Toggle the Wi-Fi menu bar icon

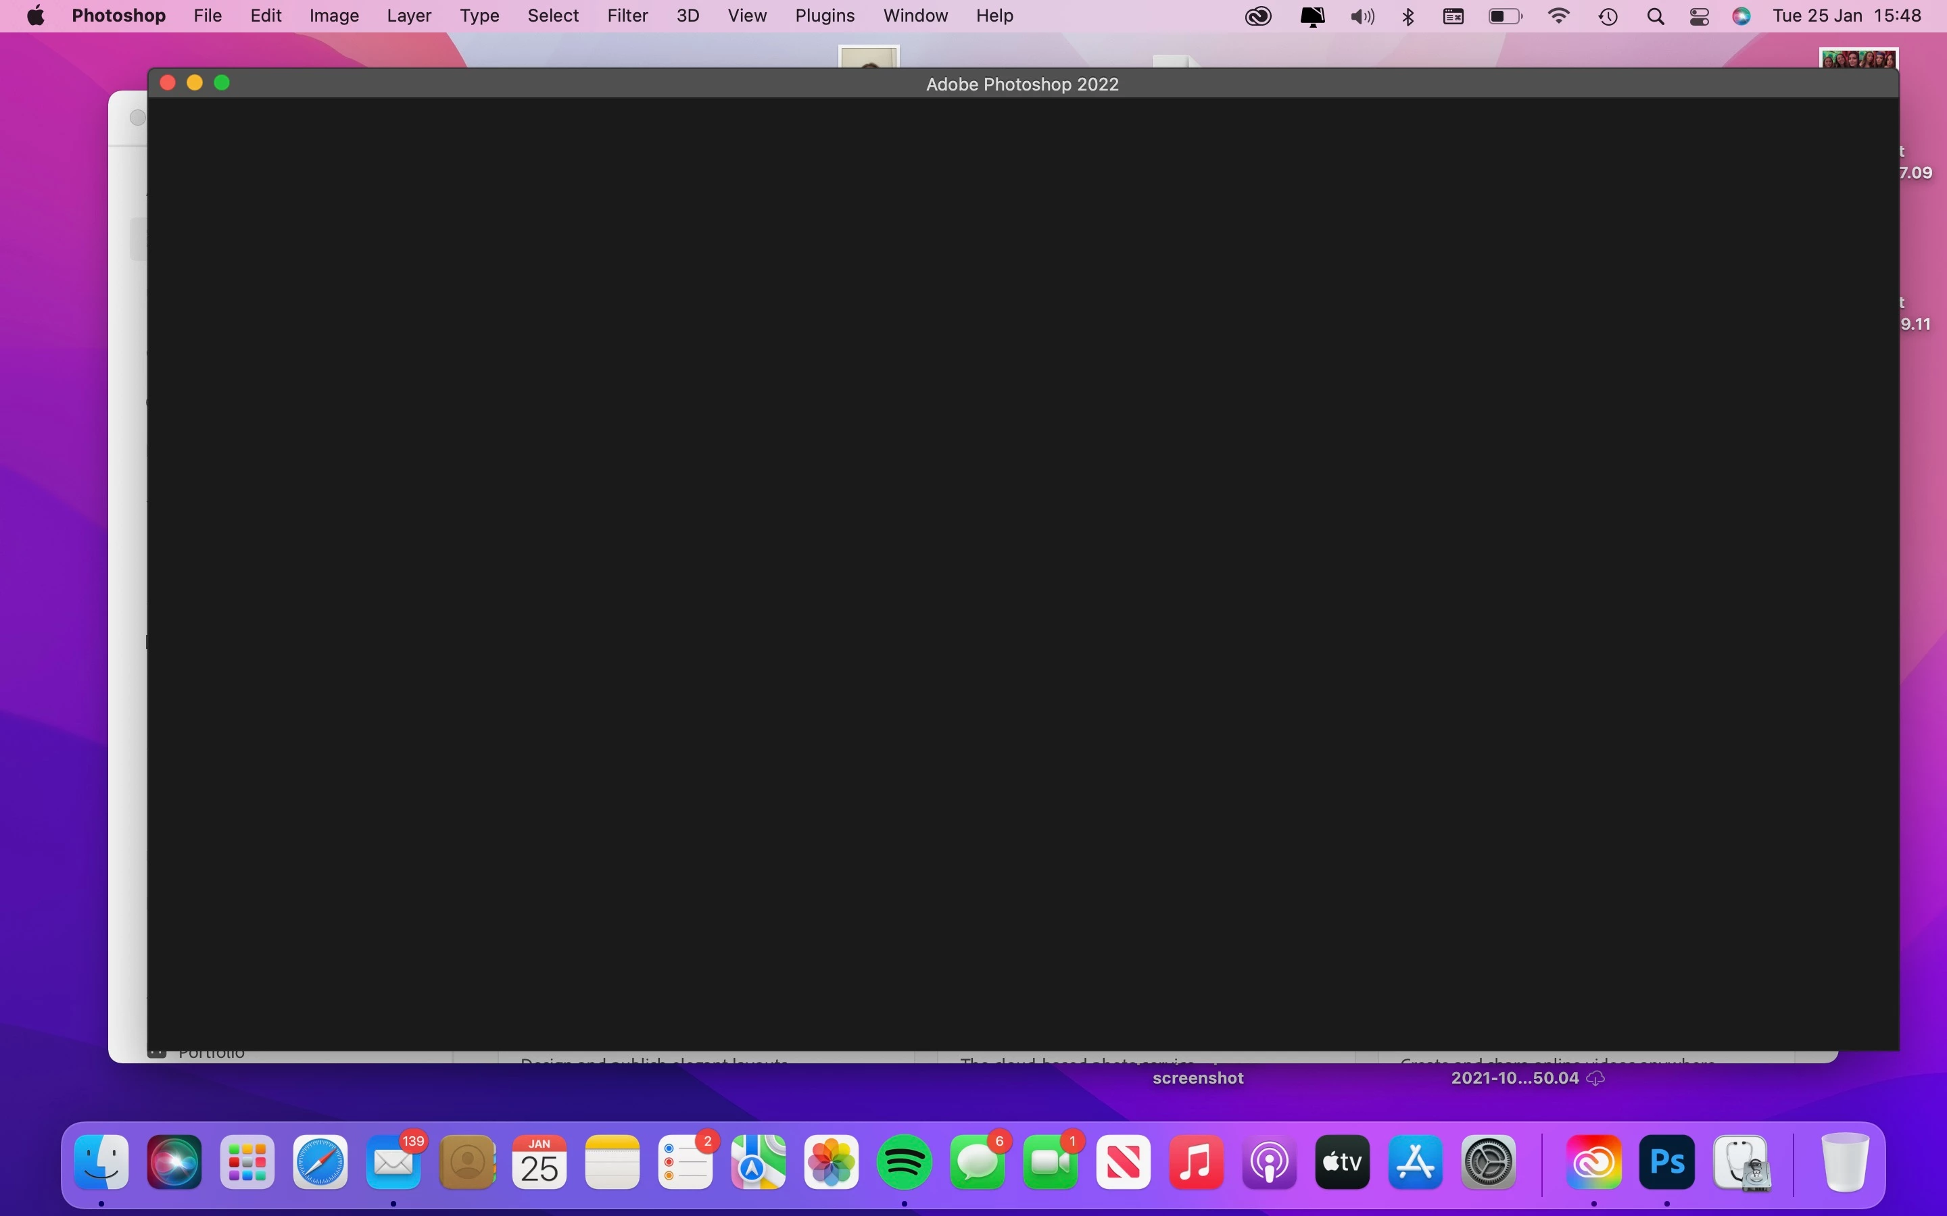(x=1558, y=16)
